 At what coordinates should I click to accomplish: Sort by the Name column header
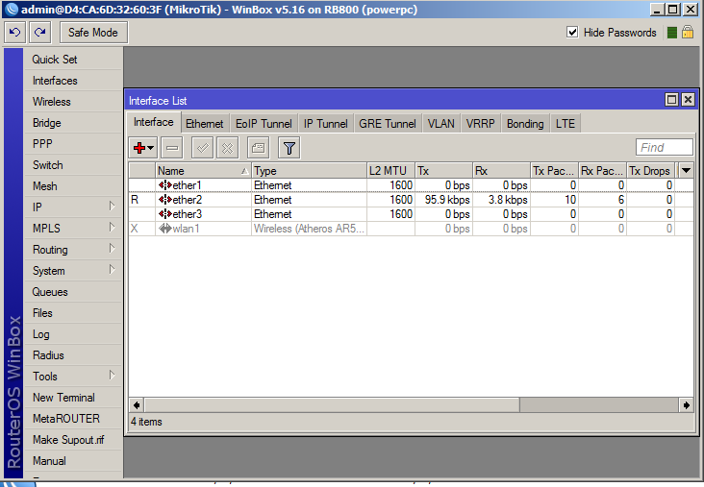[203, 170]
